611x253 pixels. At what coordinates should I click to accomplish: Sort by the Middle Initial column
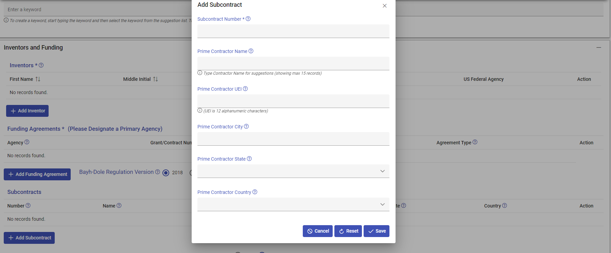click(x=155, y=79)
